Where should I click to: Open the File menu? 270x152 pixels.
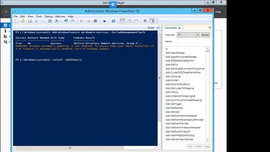click(x=16, y=16)
